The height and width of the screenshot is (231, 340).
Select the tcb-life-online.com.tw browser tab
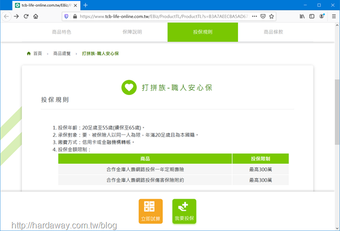pos(46,5)
